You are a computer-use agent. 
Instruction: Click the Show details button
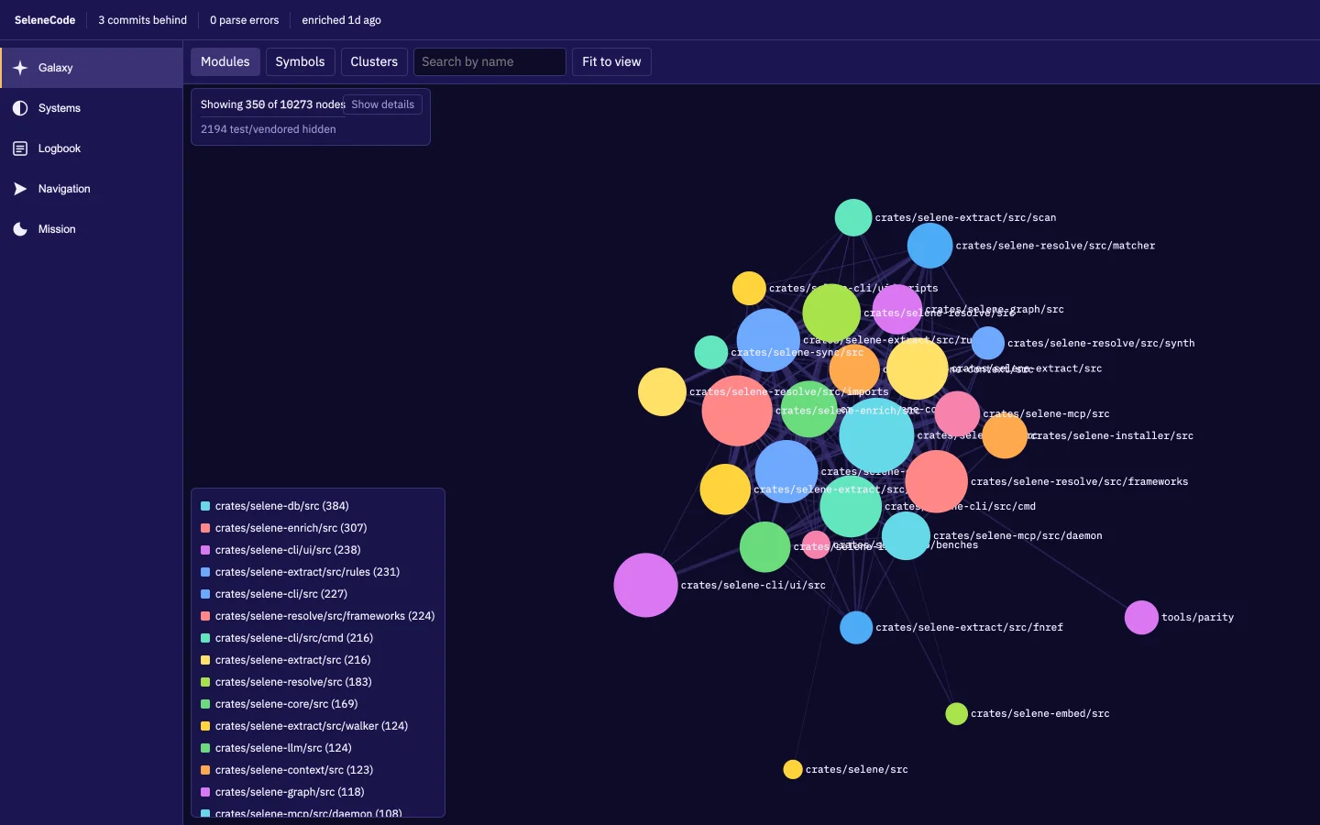pyautogui.click(x=383, y=104)
